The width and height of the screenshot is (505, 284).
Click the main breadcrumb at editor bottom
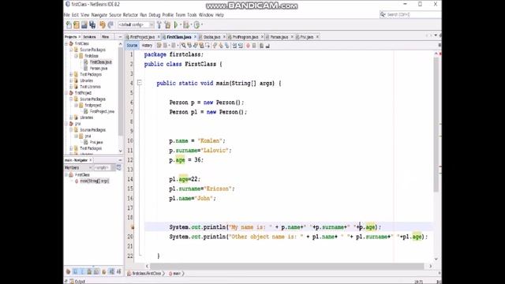175,274
